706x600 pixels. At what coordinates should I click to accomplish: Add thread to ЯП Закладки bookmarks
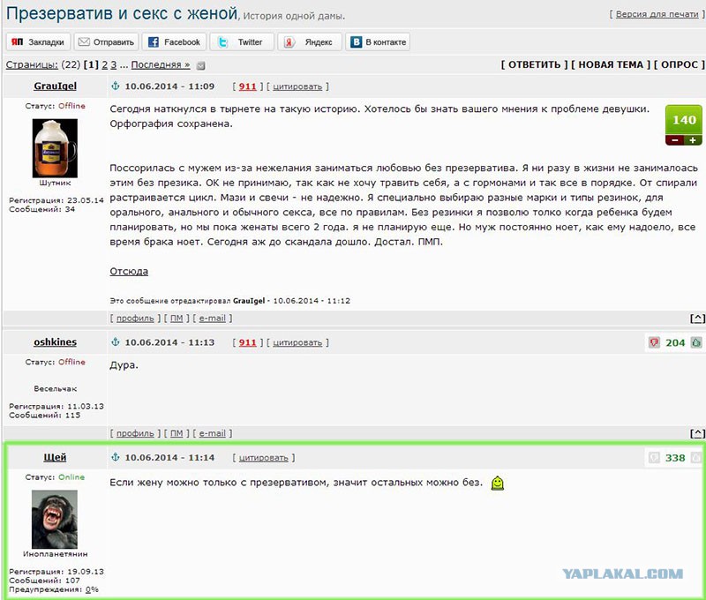[38, 41]
